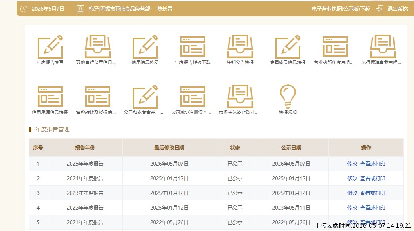This screenshot has height=231, width=414.
Task: Click 修改 for 2023年年度报告
Action: [x=352, y=193]
